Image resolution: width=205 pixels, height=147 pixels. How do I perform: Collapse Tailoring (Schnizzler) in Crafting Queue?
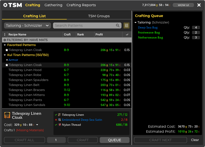[x=135, y=22]
